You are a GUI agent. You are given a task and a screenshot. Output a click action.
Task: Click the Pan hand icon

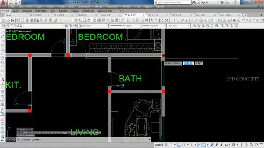[x=75, y=21]
